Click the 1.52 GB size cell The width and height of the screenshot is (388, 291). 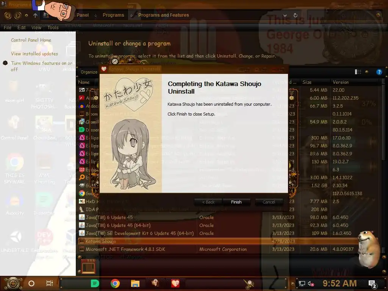pos(319,185)
